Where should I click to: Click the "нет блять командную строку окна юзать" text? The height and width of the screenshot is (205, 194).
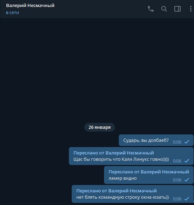coord(123,197)
